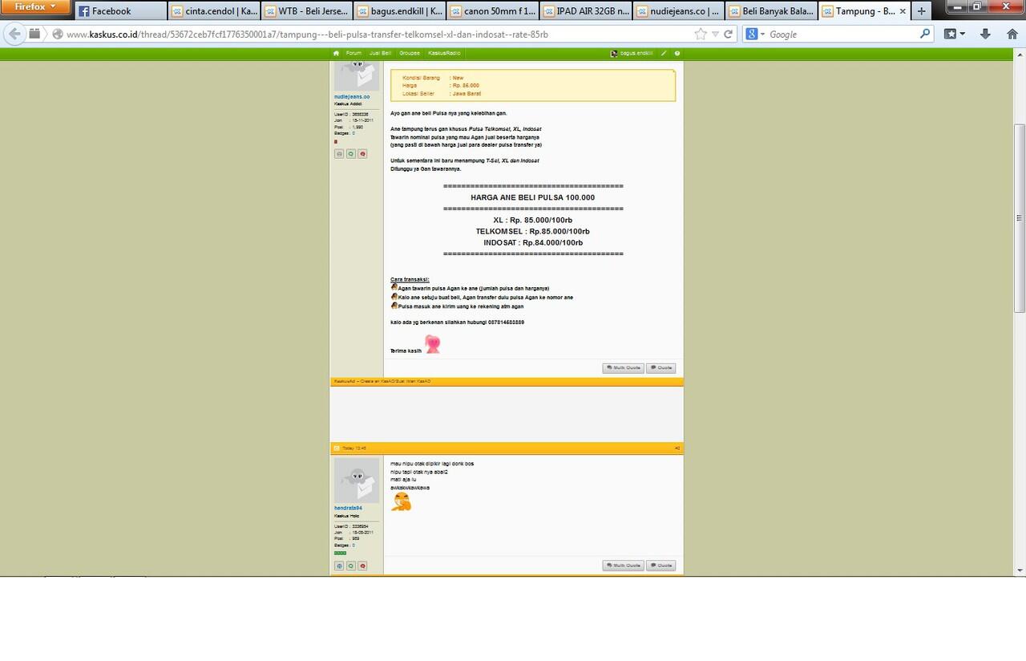Image resolution: width=1026 pixels, height=661 pixels.
Task: Click the vertical page scrollbar thumb
Action: pyautogui.click(x=1020, y=218)
